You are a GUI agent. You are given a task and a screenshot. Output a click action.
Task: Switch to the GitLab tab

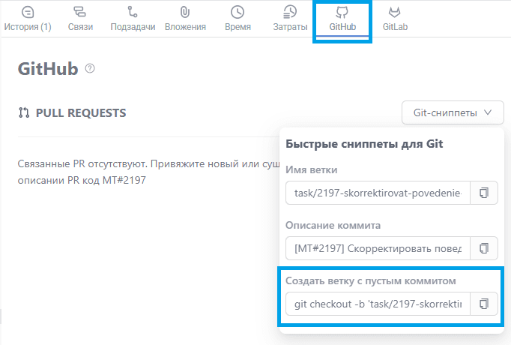pos(395,19)
